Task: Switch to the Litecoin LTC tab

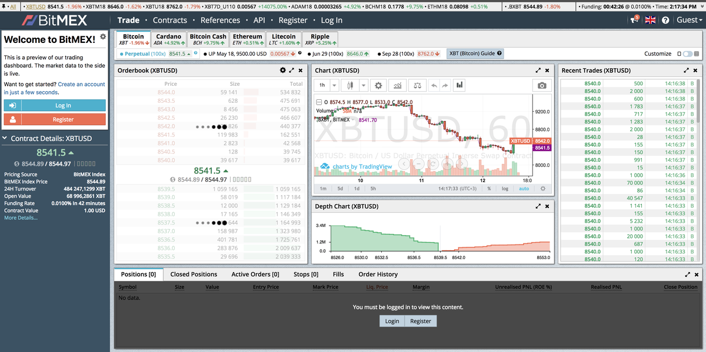Action: 284,39
